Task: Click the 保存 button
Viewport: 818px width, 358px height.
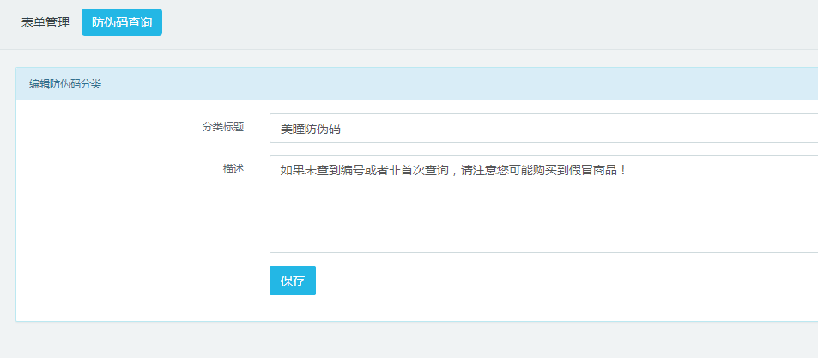Action: (x=292, y=281)
